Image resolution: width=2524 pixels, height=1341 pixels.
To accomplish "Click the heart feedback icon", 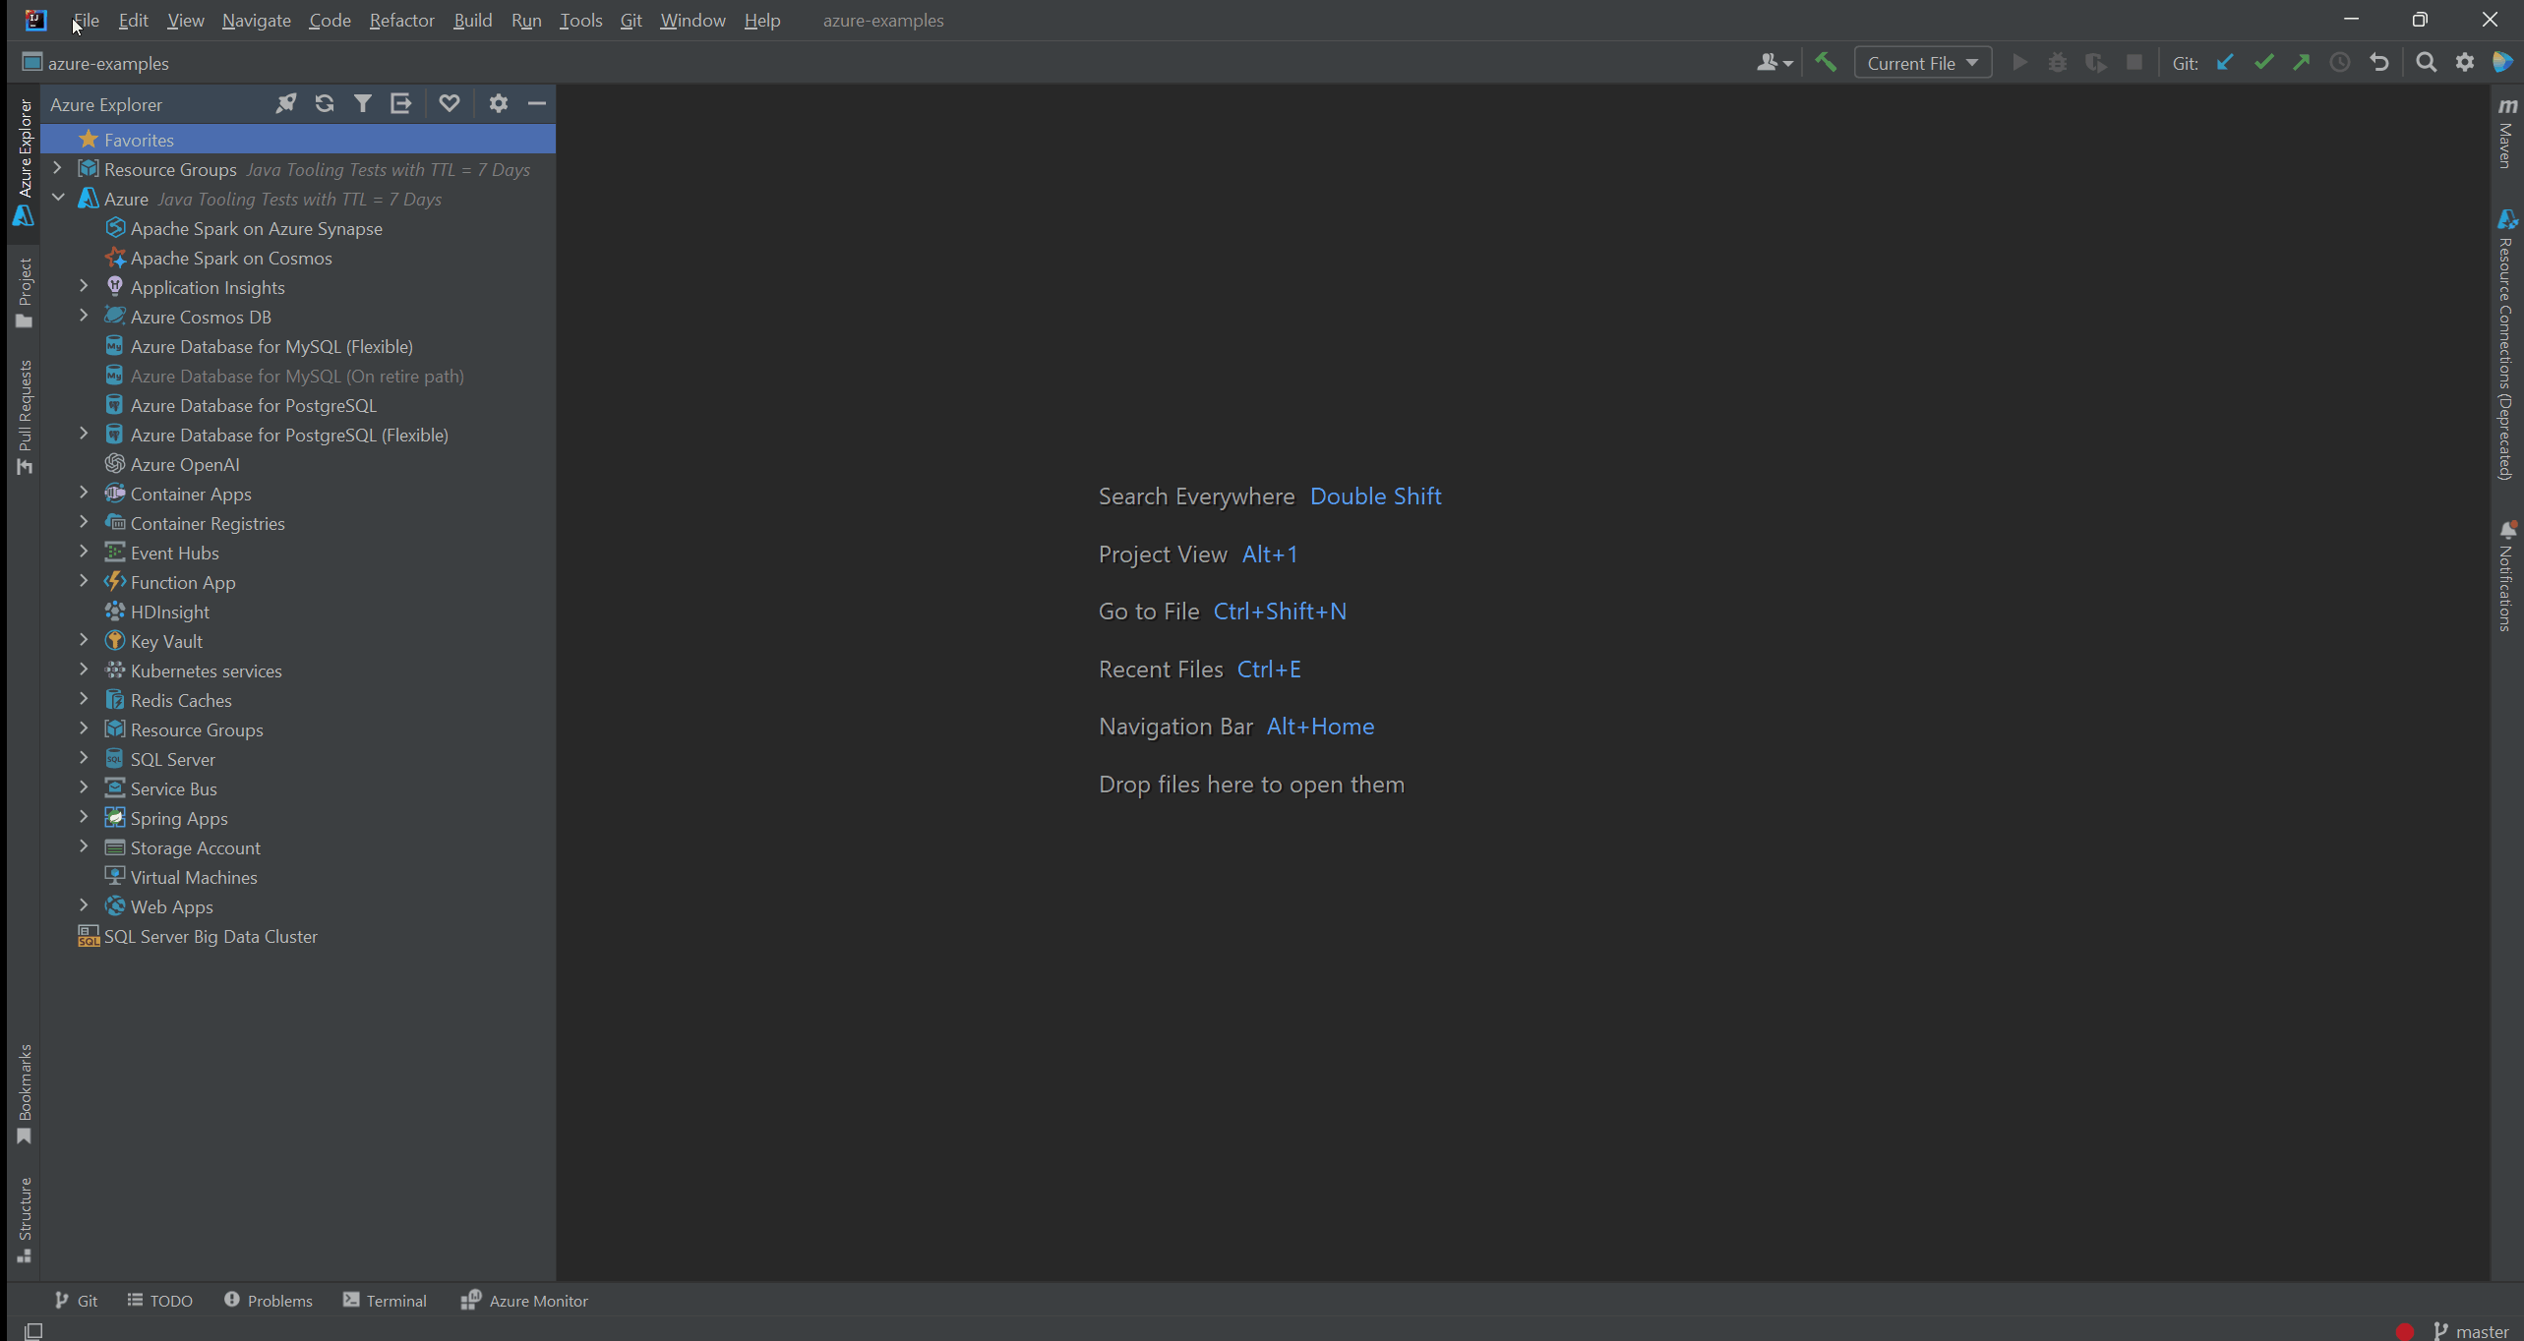I will tap(450, 103).
